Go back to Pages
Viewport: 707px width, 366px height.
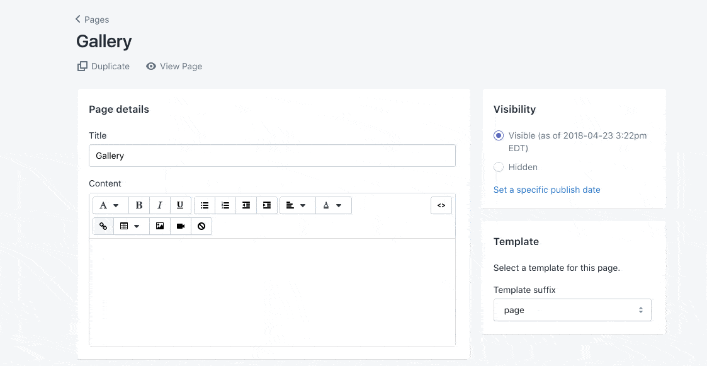[x=93, y=20]
